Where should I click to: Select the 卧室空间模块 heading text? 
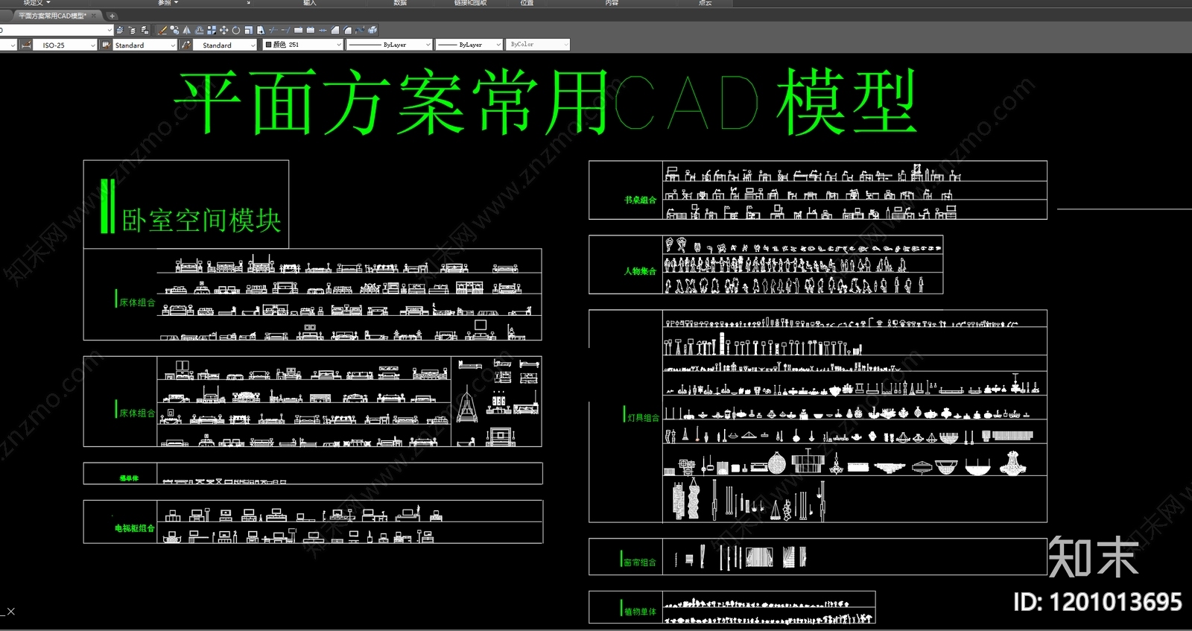point(201,221)
